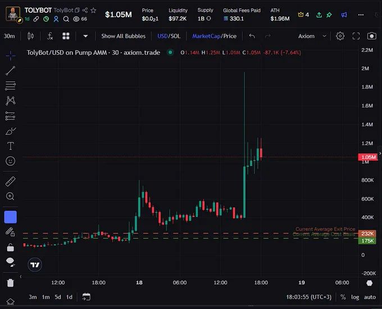Redo the chart action
This screenshot has height=309, width=382.
pyautogui.click(x=268, y=36)
